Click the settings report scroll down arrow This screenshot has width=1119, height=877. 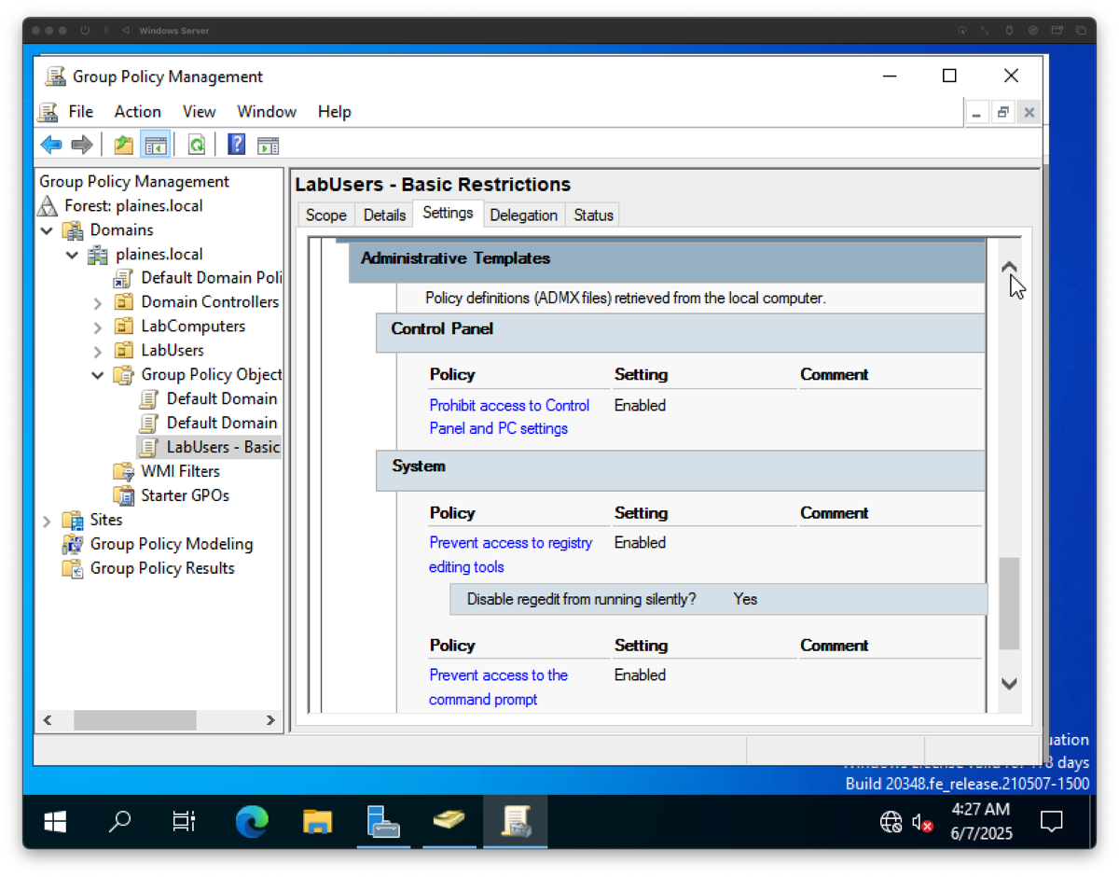[1009, 684]
